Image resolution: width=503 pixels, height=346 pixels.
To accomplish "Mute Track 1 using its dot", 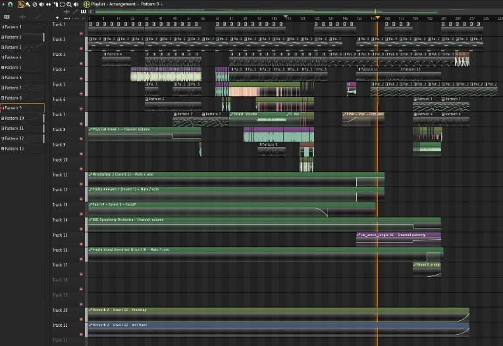I will pos(81,34).
